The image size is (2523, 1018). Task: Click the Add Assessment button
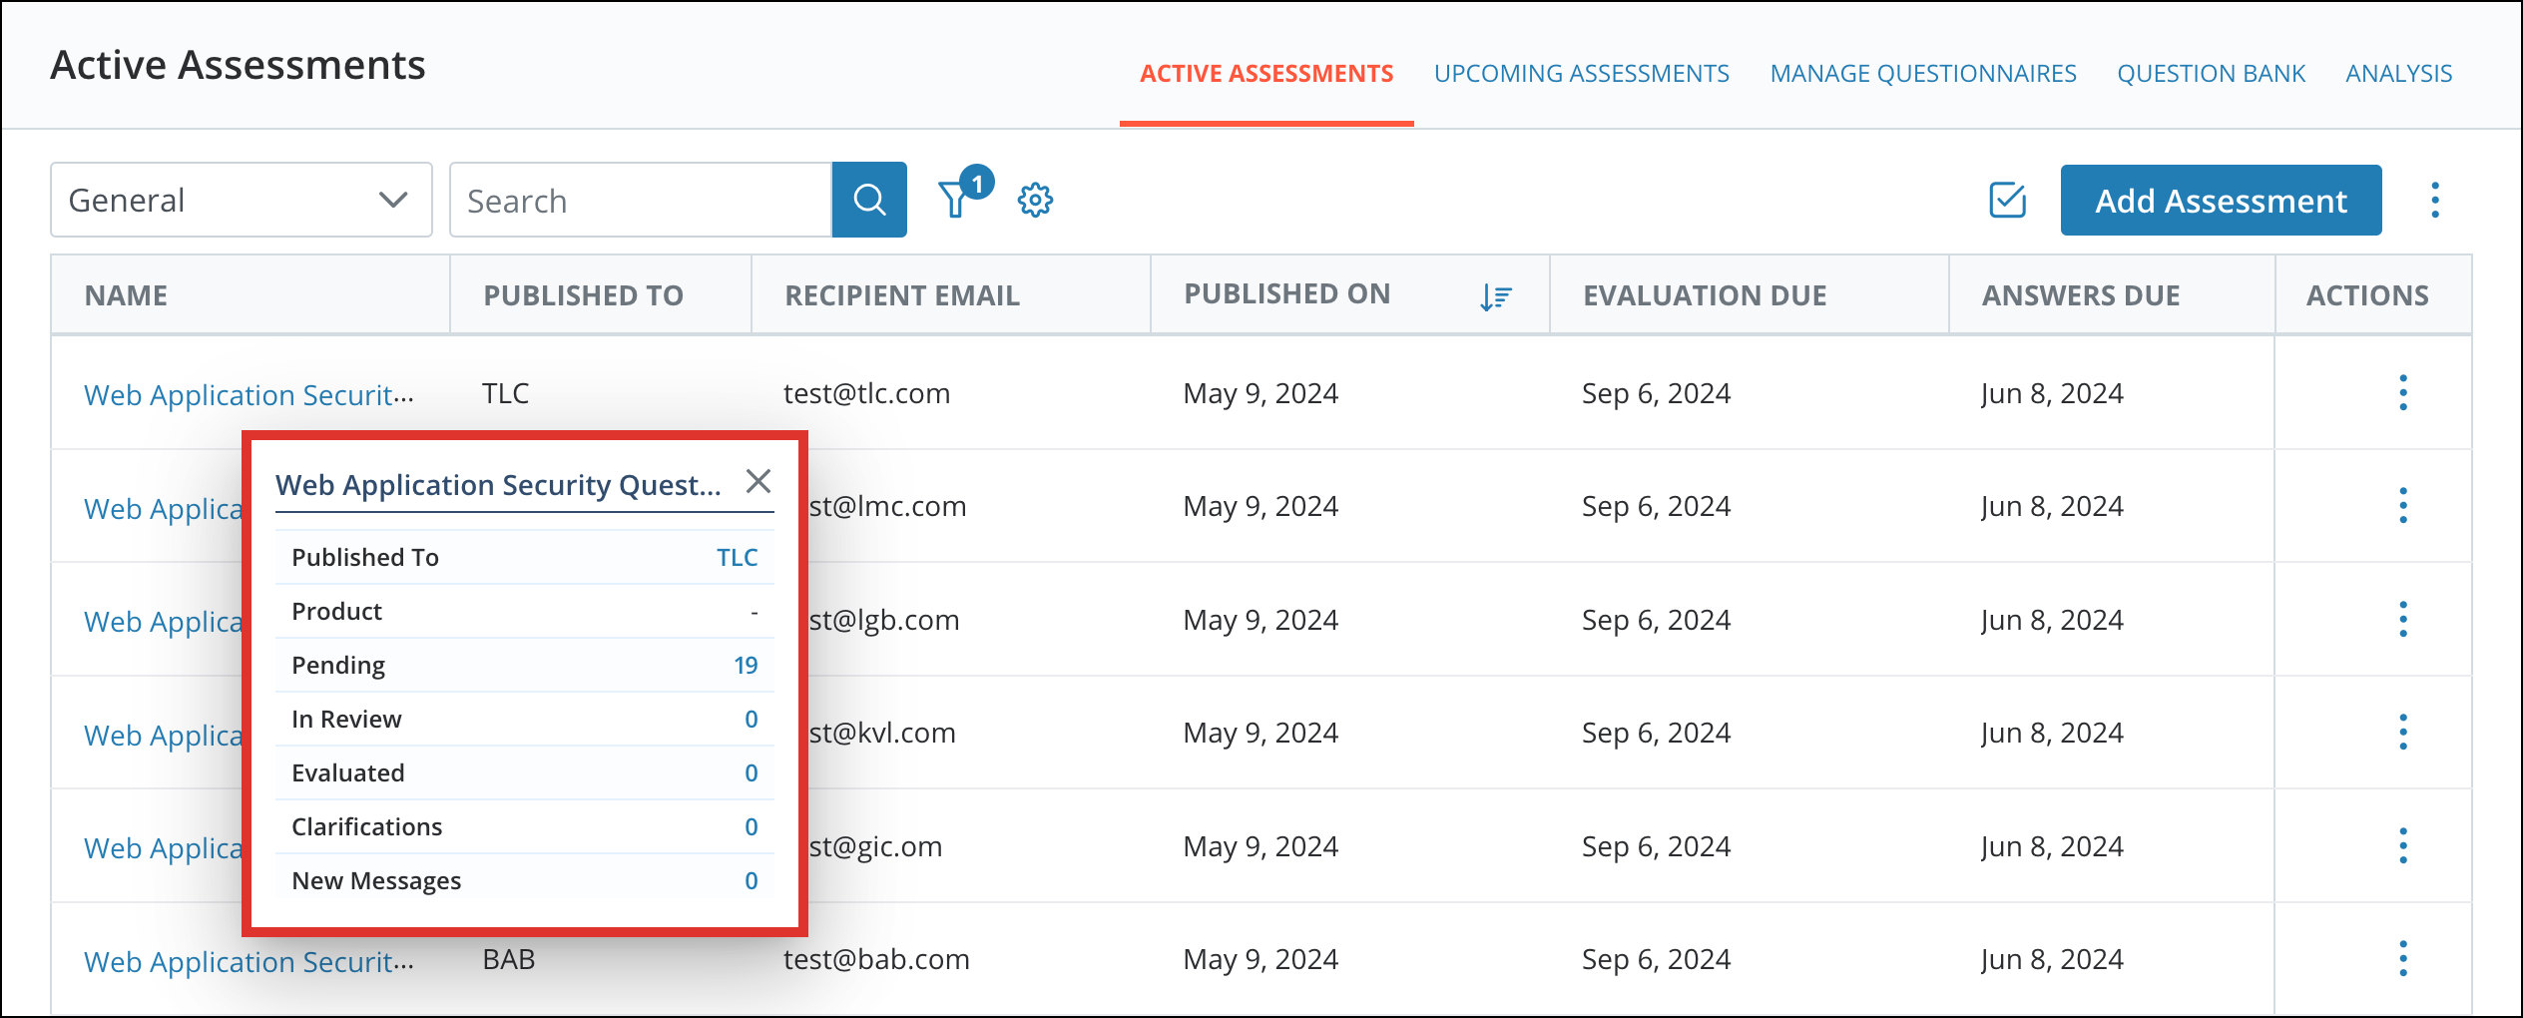coord(2221,200)
